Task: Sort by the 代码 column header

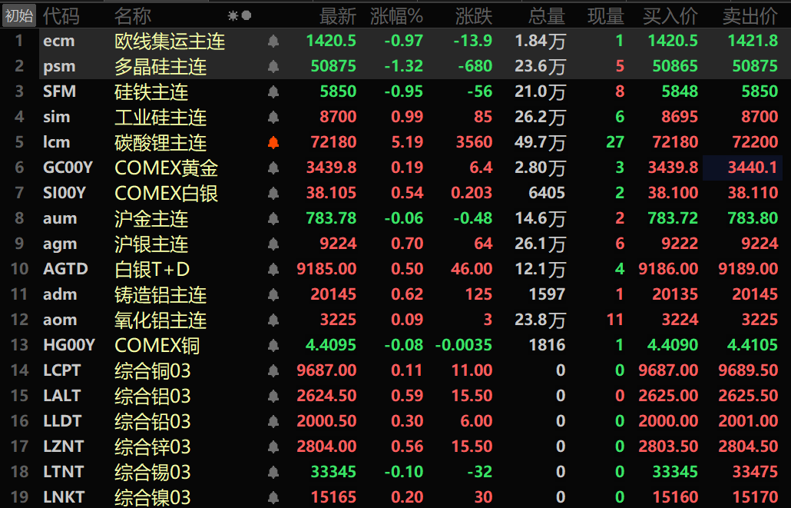Action: point(61,16)
